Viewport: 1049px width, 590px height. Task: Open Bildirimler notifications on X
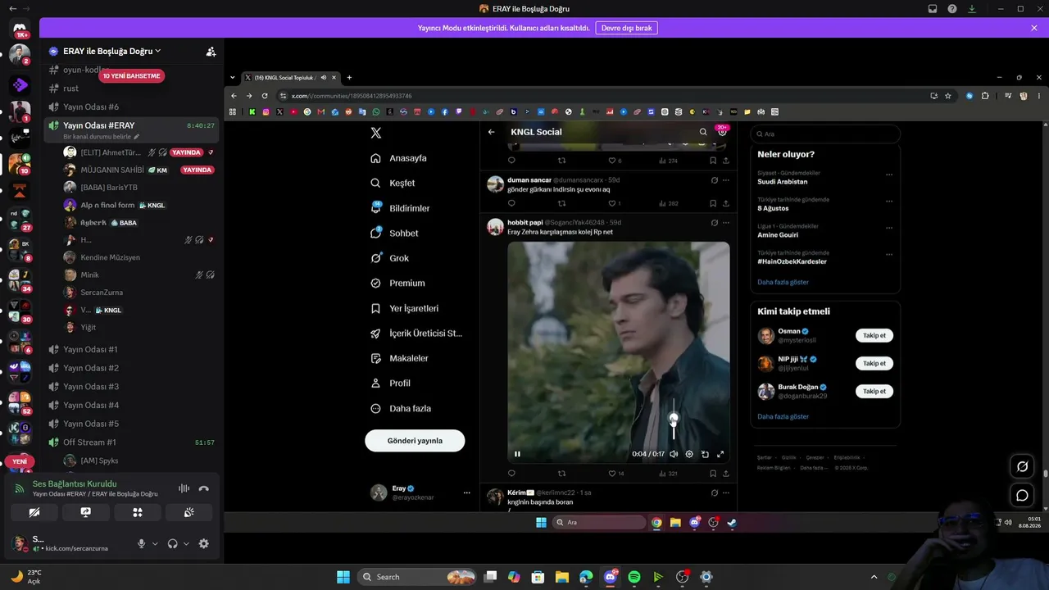401,208
